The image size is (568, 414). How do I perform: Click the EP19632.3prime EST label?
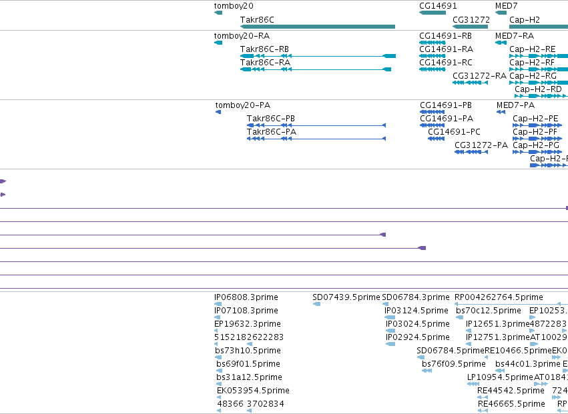point(248,324)
